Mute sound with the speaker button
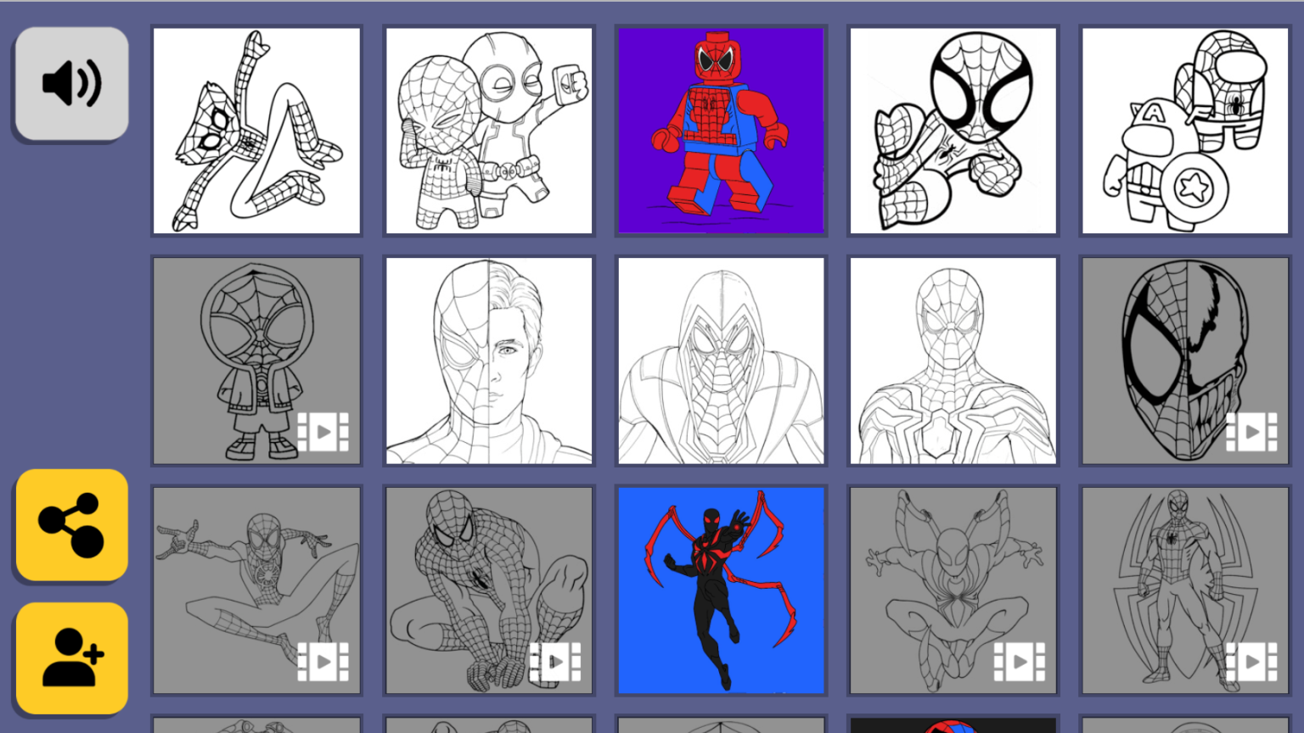Image resolution: width=1304 pixels, height=733 pixels. pos(72,83)
